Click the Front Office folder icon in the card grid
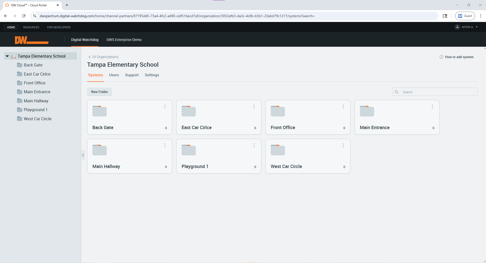The image size is (486, 263). pyautogui.click(x=278, y=111)
